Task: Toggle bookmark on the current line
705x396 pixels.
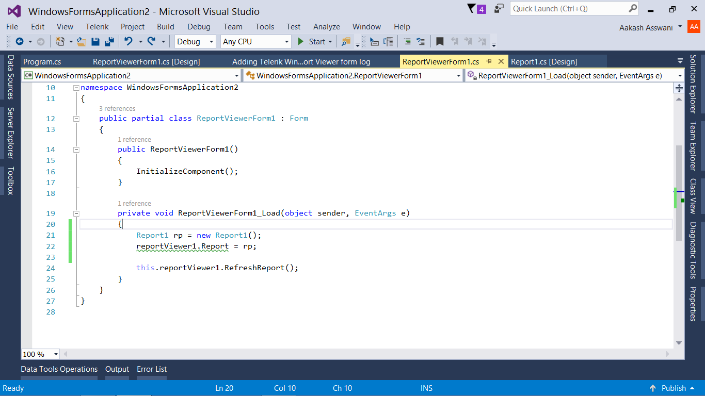Action: coord(440,42)
